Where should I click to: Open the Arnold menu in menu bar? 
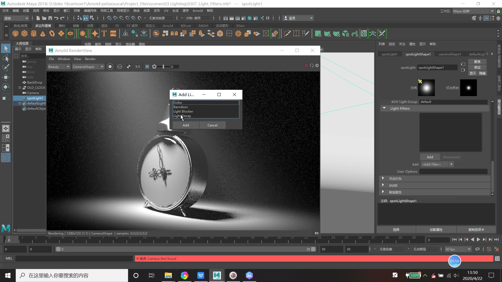point(197,10)
